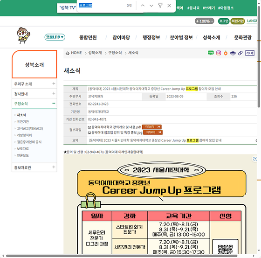This screenshot has height=258, width=261.
Task: Go to next find match arrow
Action: (151, 6)
